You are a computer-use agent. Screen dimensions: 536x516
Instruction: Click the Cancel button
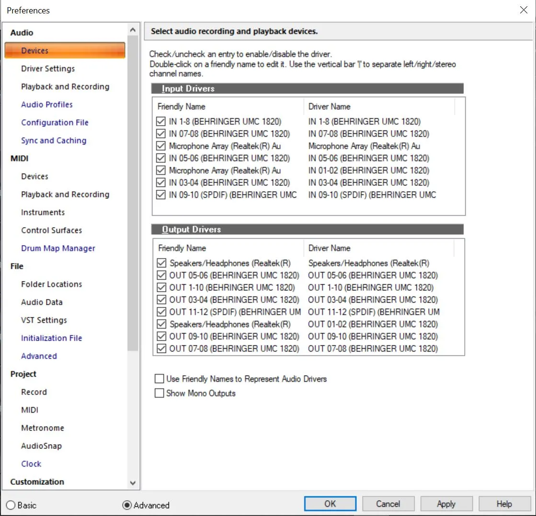pyautogui.click(x=388, y=504)
